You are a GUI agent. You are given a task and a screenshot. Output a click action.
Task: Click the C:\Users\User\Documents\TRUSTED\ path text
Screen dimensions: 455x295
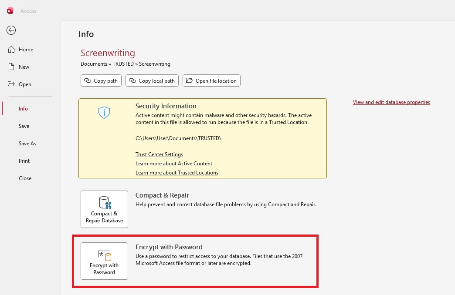click(178, 138)
